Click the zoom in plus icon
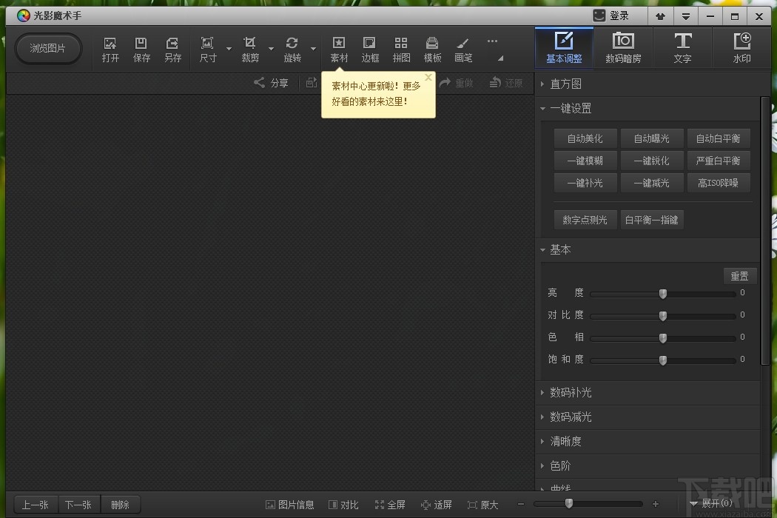The height and width of the screenshot is (518, 777). click(656, 504)
